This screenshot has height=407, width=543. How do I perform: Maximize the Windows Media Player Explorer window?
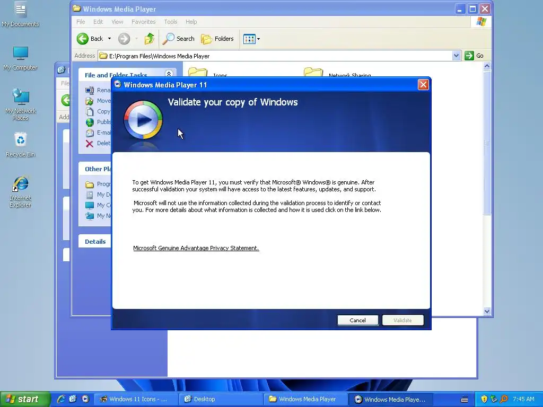point(472,9)
